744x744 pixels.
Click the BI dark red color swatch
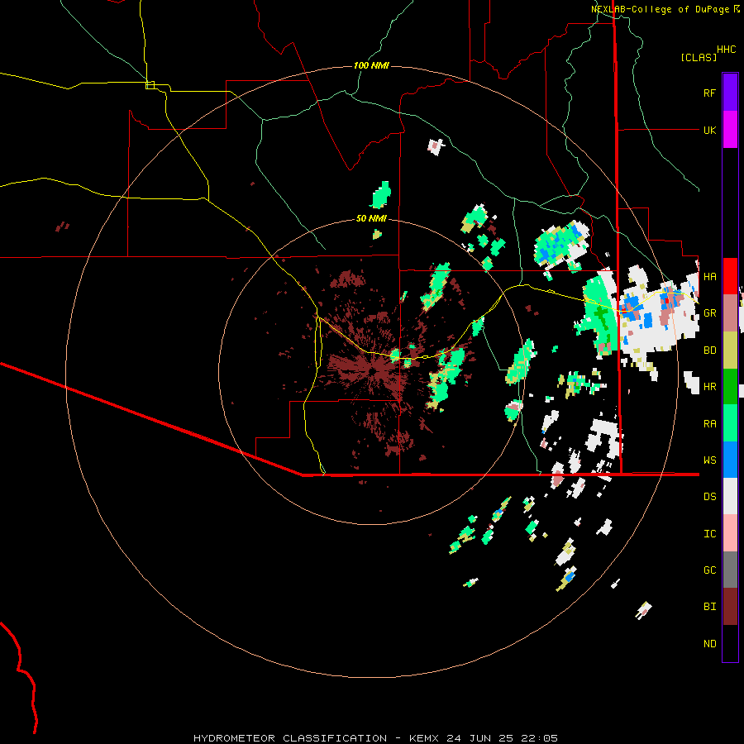(x=730, y=607)
